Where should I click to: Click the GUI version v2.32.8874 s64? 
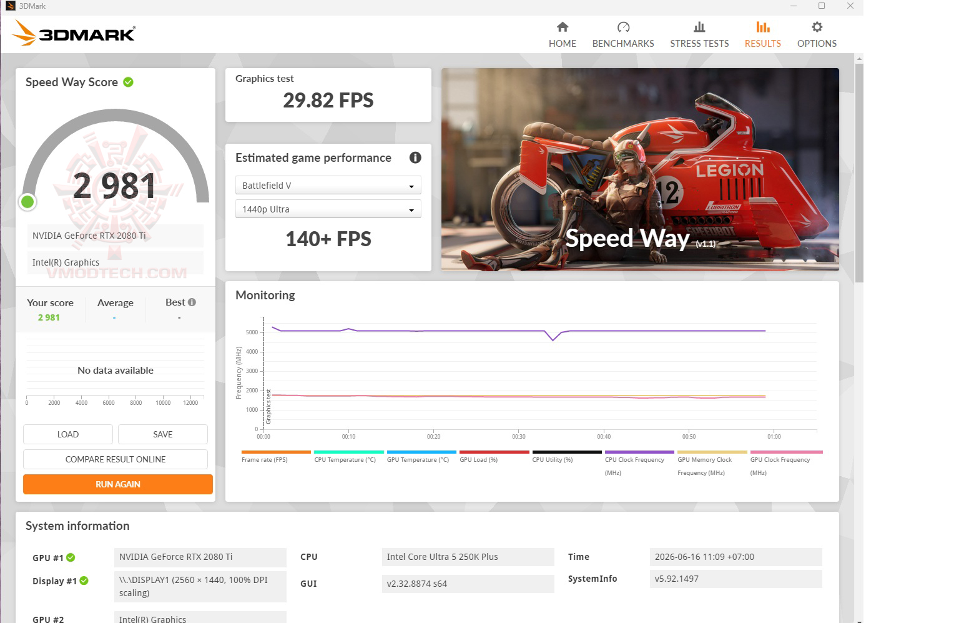point(468,584)
